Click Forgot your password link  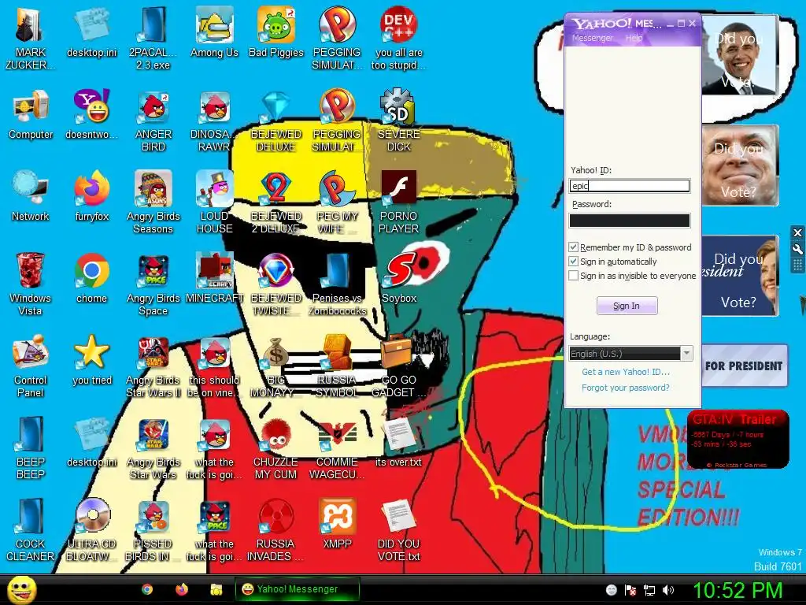pyautogui.click(x=626, y=388)
